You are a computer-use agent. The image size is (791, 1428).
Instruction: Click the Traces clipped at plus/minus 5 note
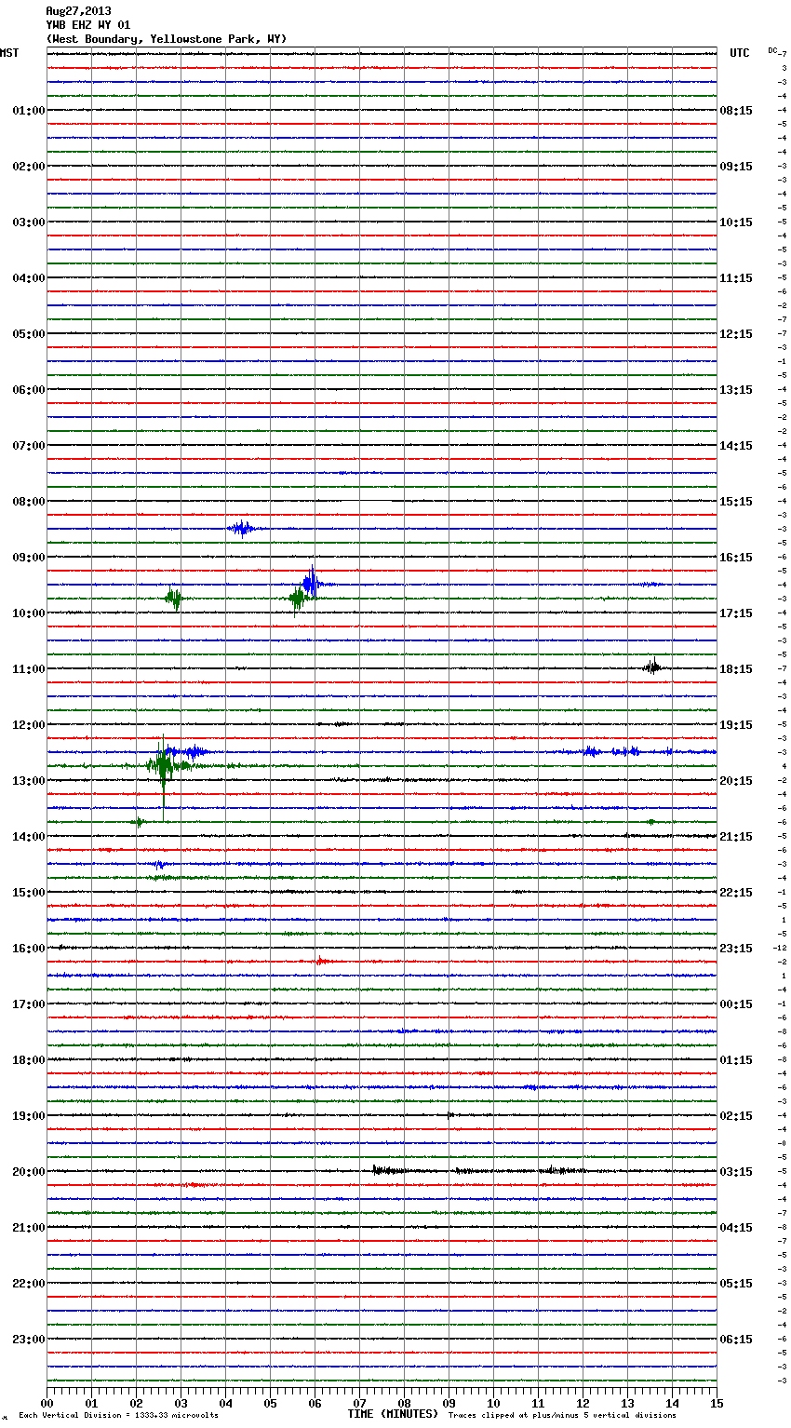(x=562, y=1415)
